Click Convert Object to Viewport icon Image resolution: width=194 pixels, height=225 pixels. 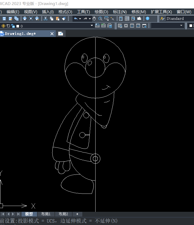138,26
